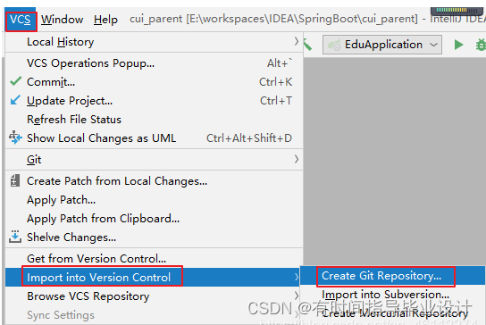Expand the Local History submenu
The image size is (486, 325).
tap(154, 41)
